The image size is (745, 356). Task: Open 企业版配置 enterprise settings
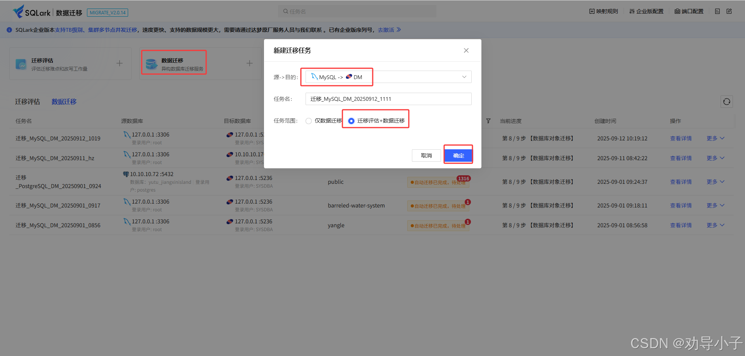point(646,11)
